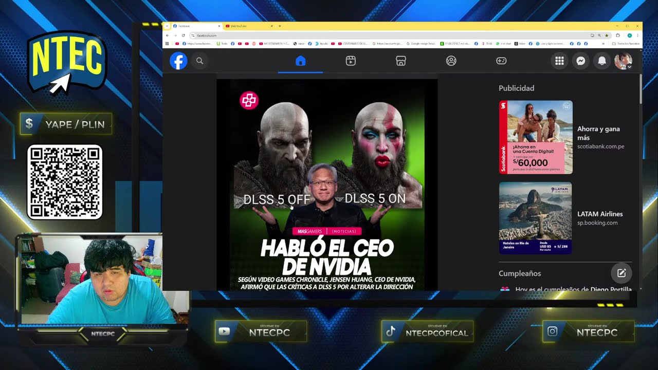Click the sp.booking.com link text
The image size is (658, 370).
[597, 223]
